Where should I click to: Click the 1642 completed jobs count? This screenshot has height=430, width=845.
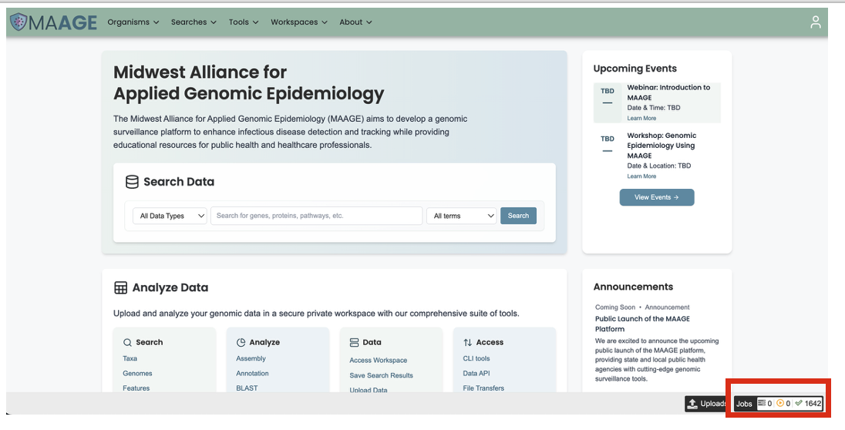click(x=813, y=403)
